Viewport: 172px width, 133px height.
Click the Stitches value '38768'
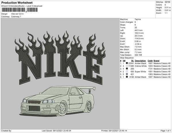coord(167,2)
